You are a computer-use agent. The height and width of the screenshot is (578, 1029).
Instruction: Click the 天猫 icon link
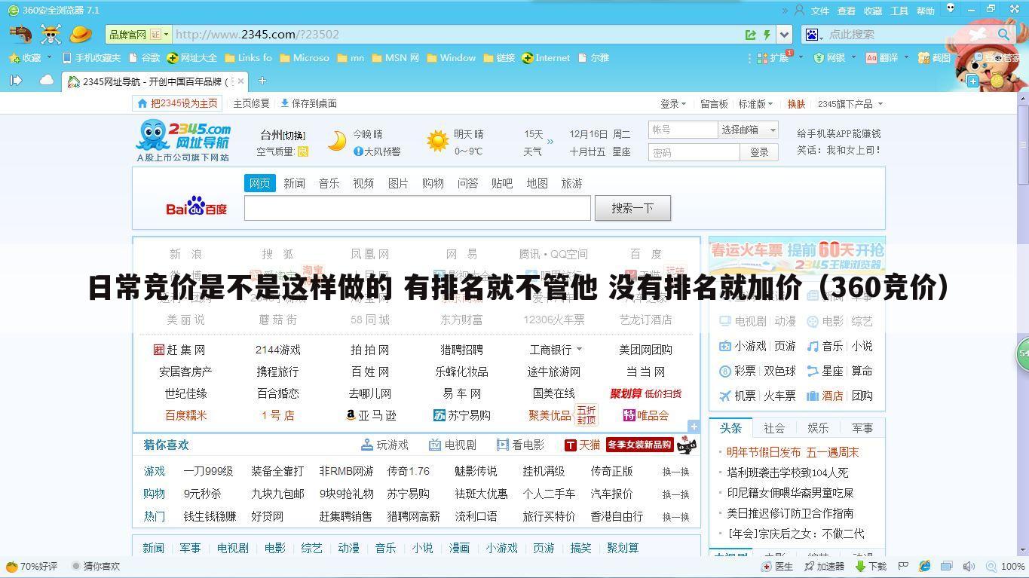(x=582, y=445)
